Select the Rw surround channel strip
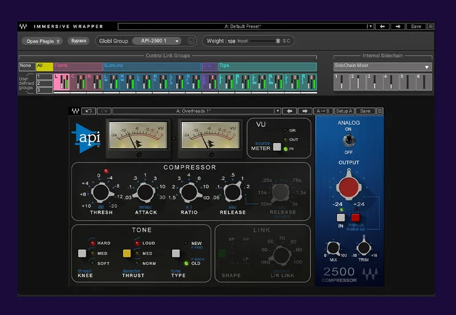The width and height of the screenshot is (456, 315). (x=128, y=81)
